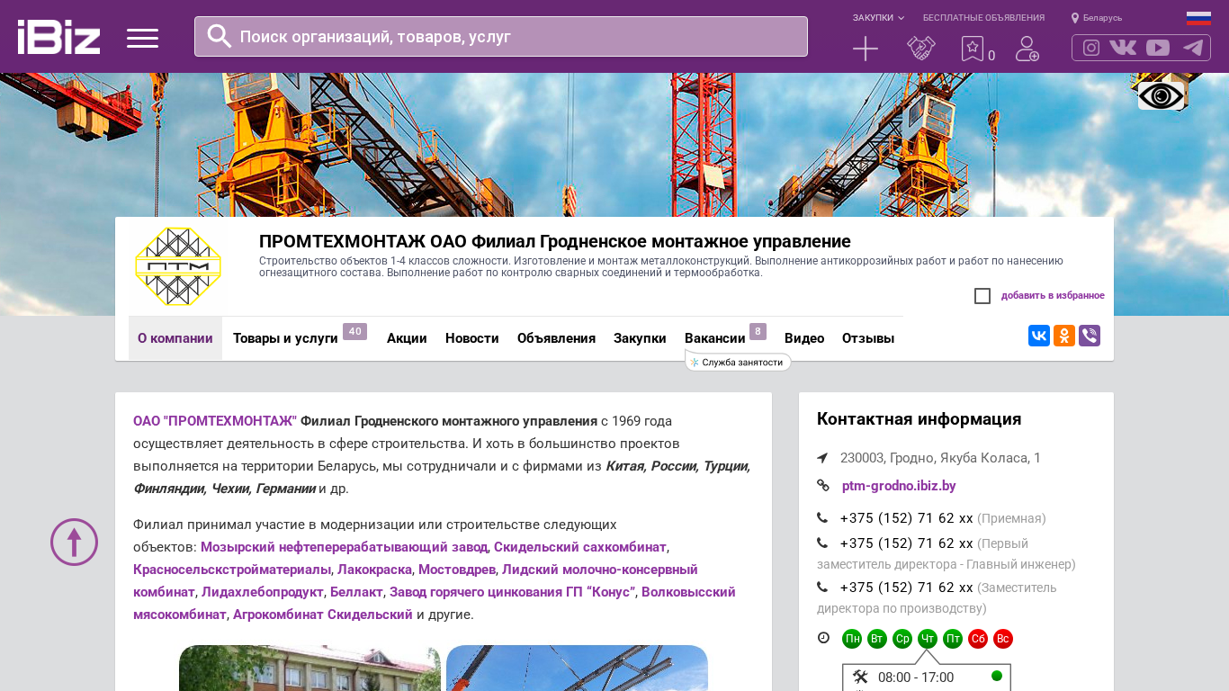Open the О компании tab

175,338
